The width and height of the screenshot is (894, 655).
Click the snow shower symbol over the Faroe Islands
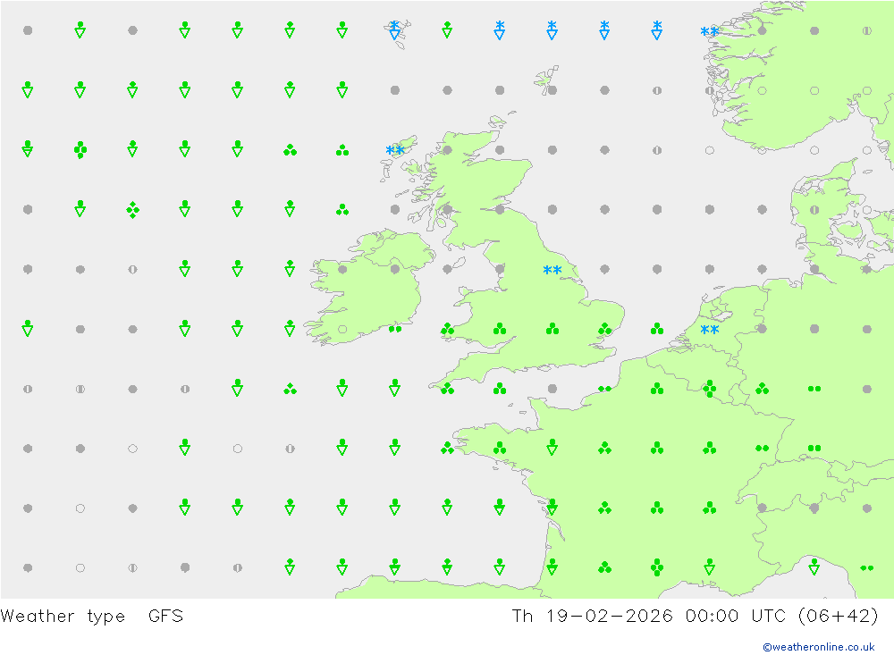pos(394,29)
